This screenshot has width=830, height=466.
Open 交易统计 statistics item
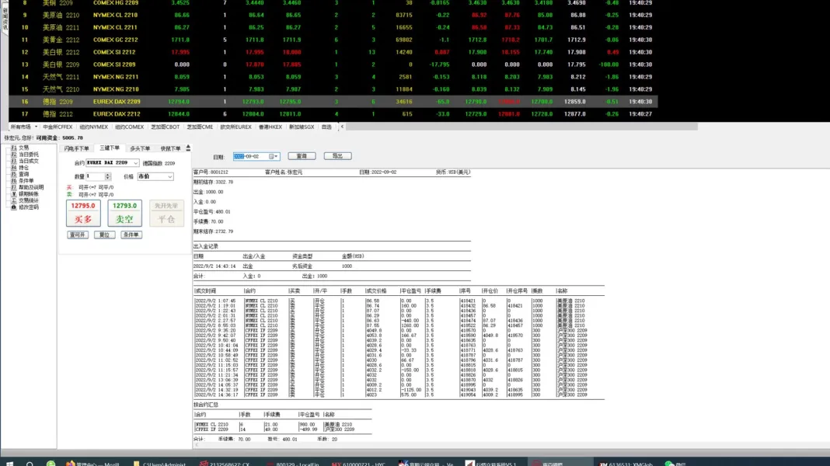click(x=26, y=200)
